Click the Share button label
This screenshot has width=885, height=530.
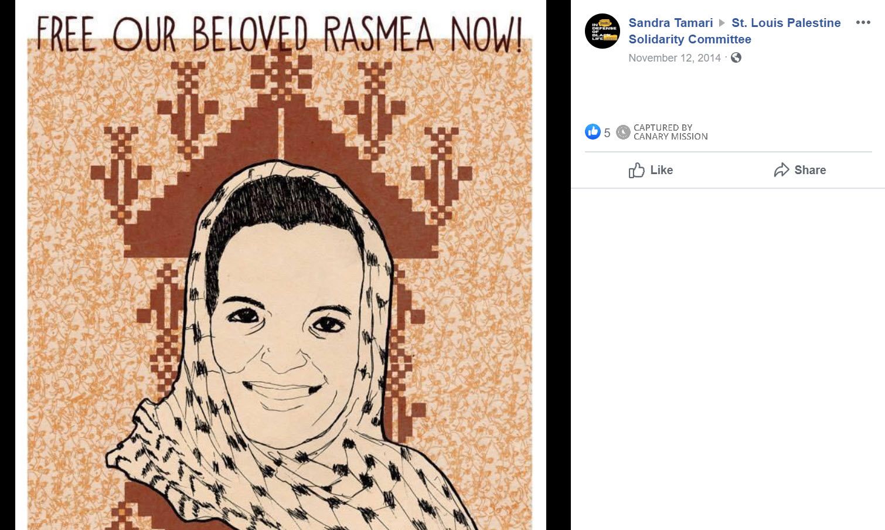click(x=810, y=170)
